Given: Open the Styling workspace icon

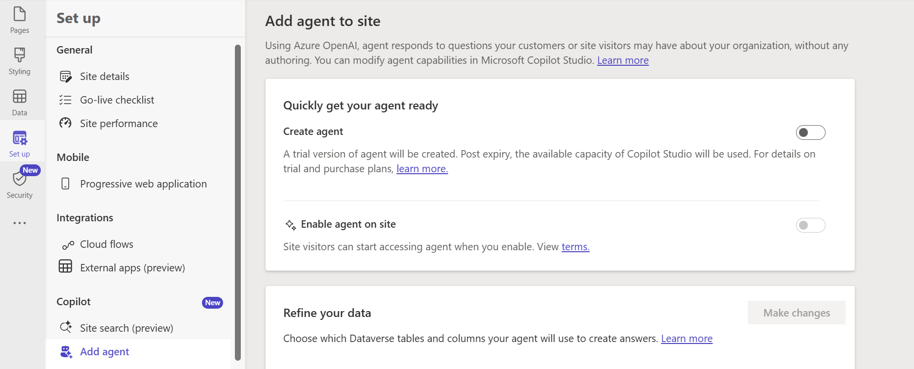Looking at the screenshot, I should click(x=20, y=55).
